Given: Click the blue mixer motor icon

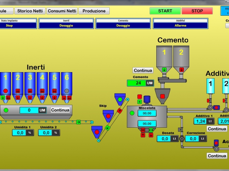Looking at the screenshot, I should click(x=147, y=99).
